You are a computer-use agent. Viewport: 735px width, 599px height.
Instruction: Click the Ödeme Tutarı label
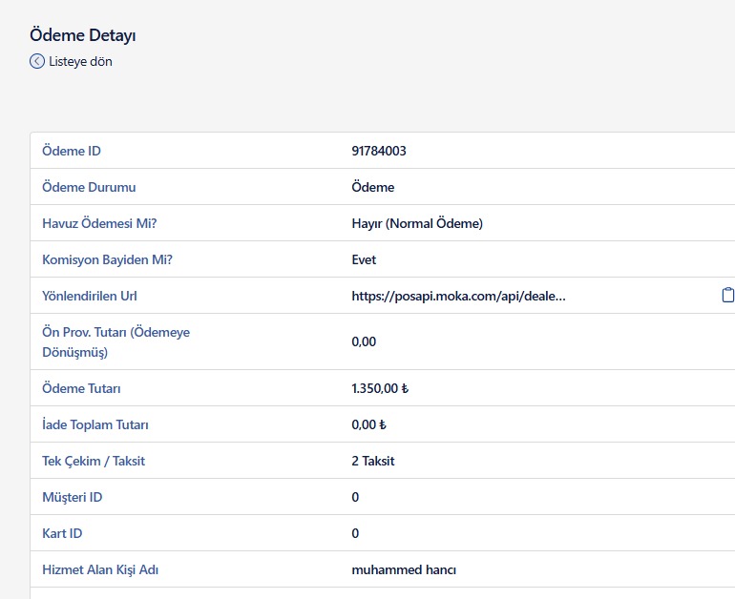(81, 388)
